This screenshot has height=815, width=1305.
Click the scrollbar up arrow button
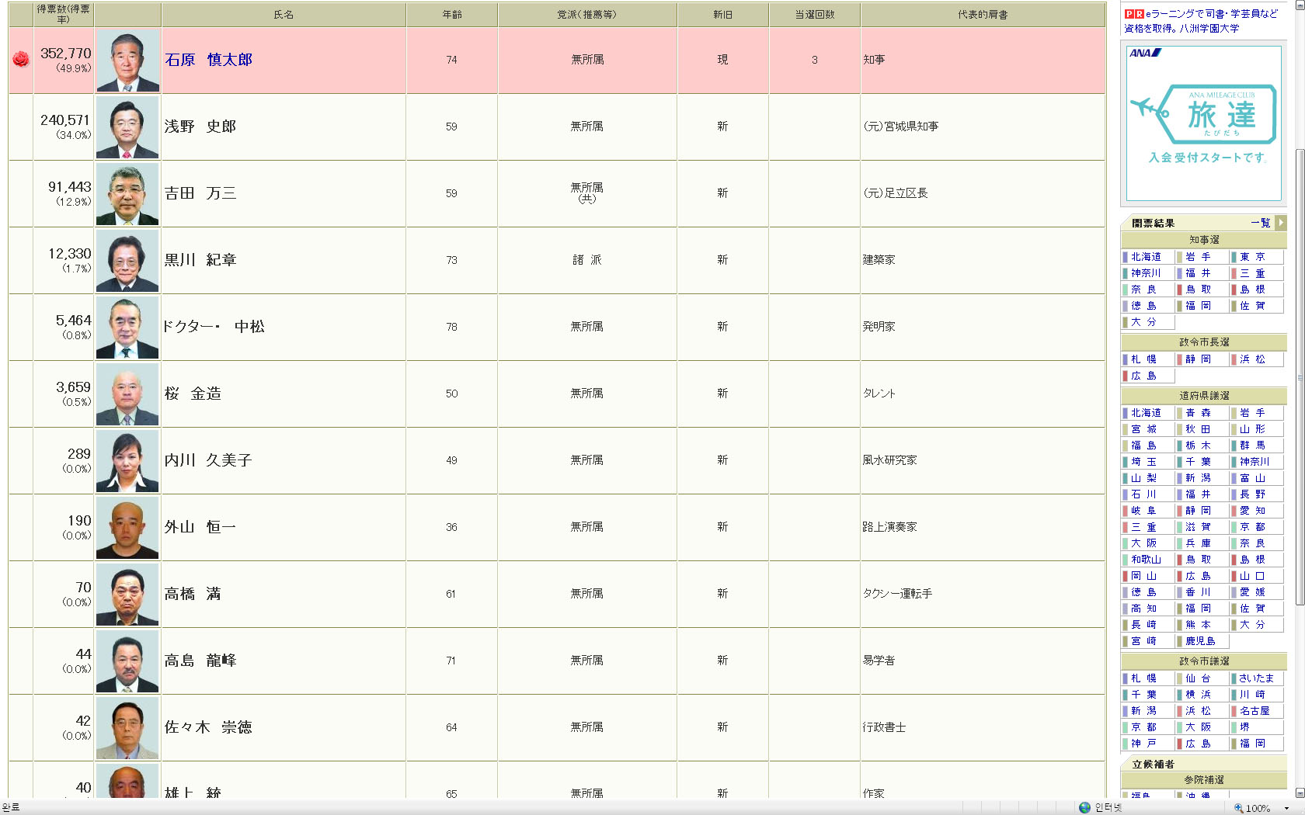(x=1300, y=5)
